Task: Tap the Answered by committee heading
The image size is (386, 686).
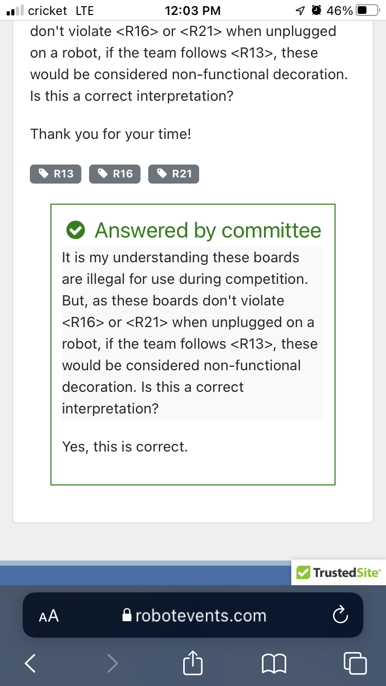Action: point(208,231)
